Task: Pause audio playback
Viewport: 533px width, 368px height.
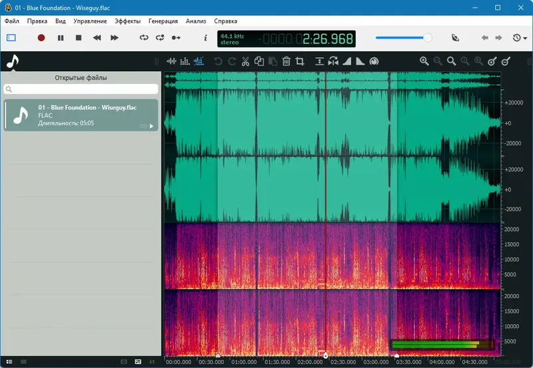Action: click(61, 38)
